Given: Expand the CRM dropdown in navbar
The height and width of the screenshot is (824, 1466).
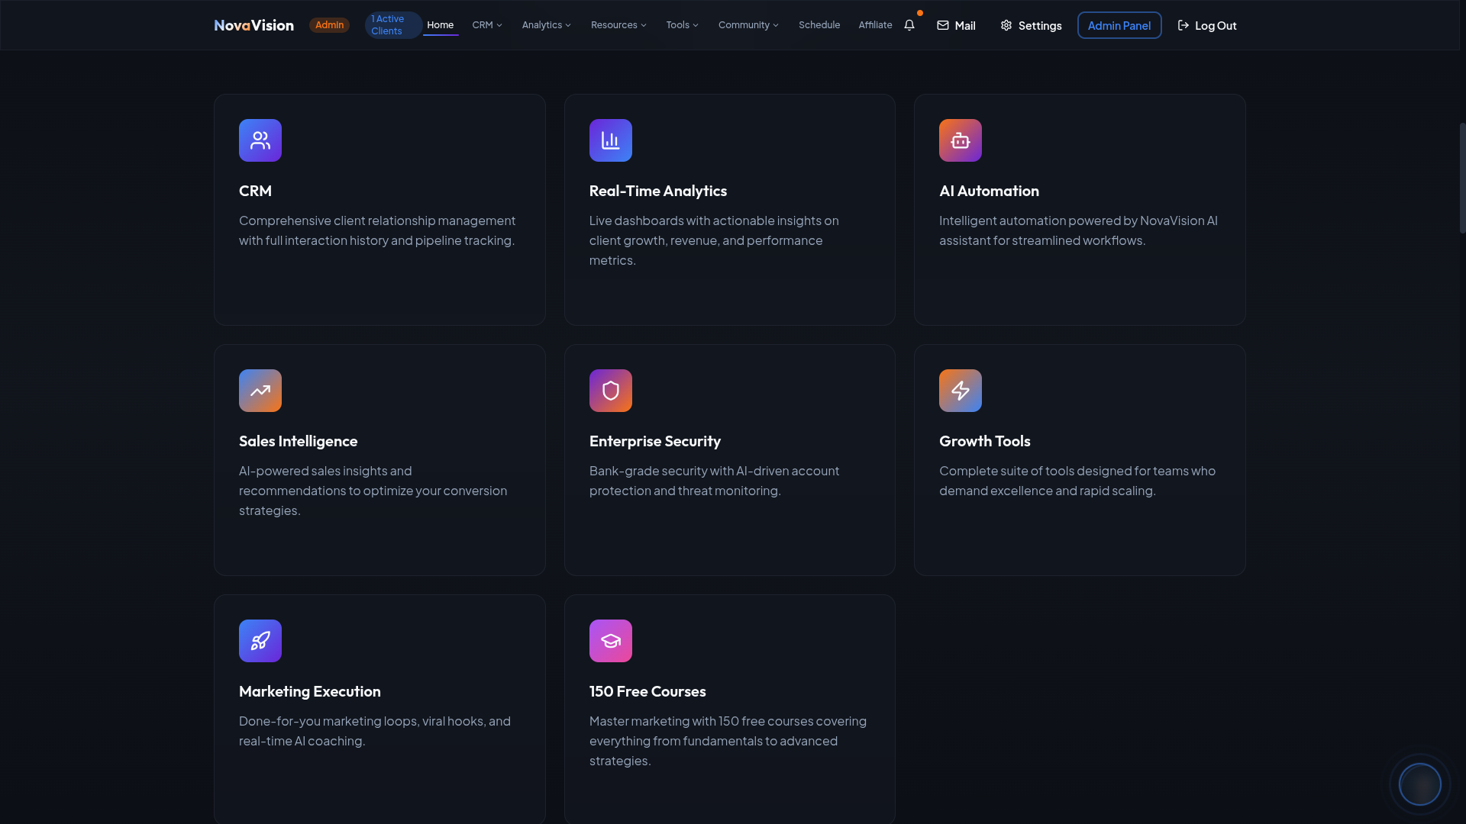Looking at the screenshot, I should point(487,25).
